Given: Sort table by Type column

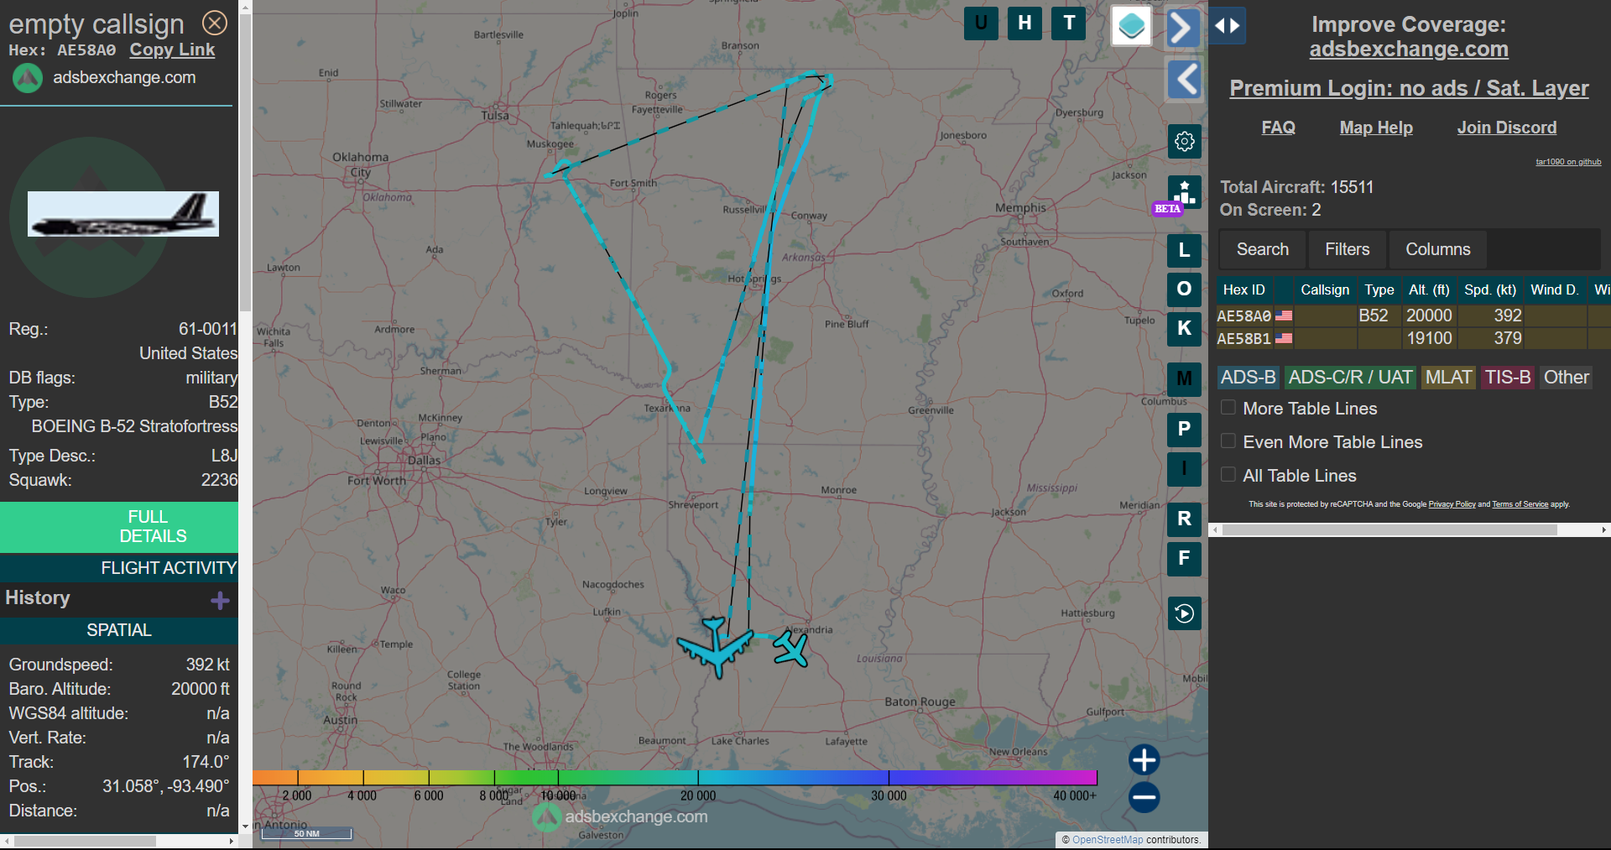Looking at the screenshot, I should pyautogui.click(x=1379, y=290).
